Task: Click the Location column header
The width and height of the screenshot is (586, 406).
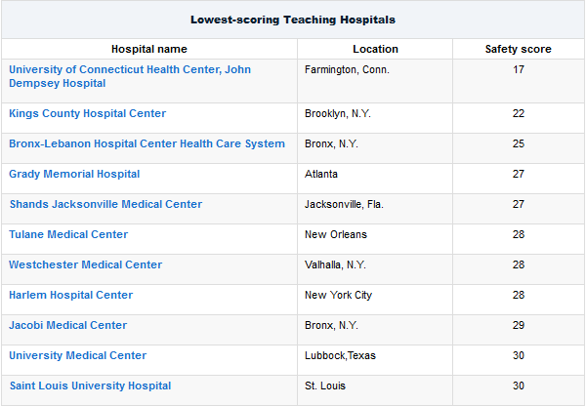Action: (375, 49)
